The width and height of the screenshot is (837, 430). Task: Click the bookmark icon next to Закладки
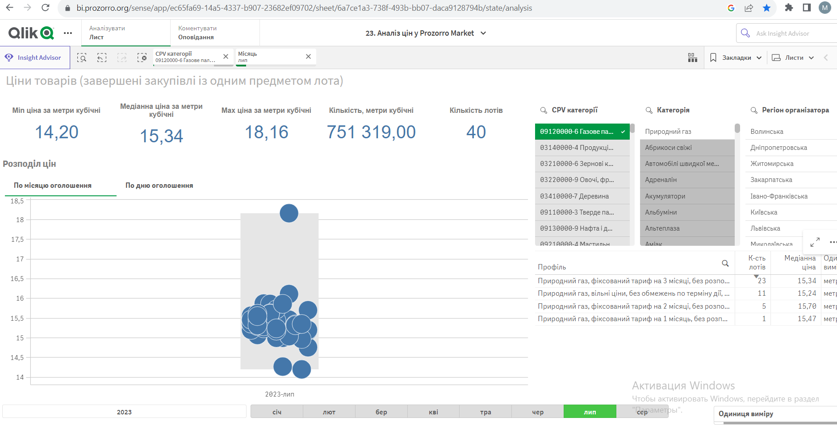(713, 58)
